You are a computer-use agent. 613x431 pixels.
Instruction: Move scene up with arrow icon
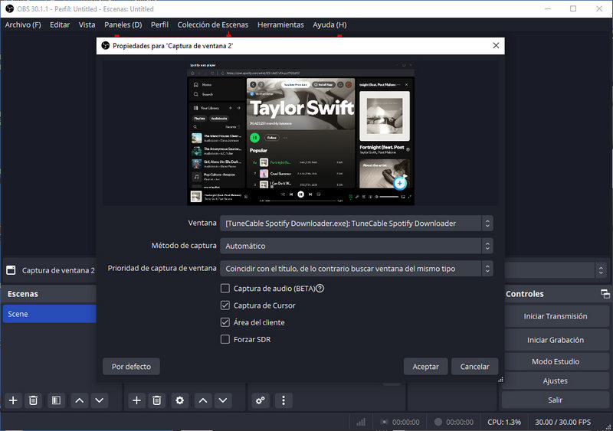click(80, 400)
